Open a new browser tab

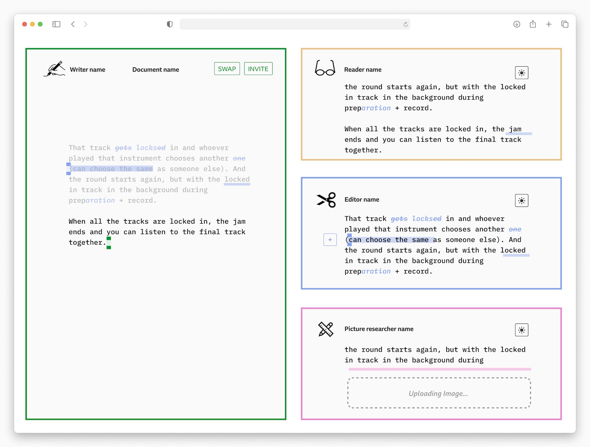coord(549,24)
